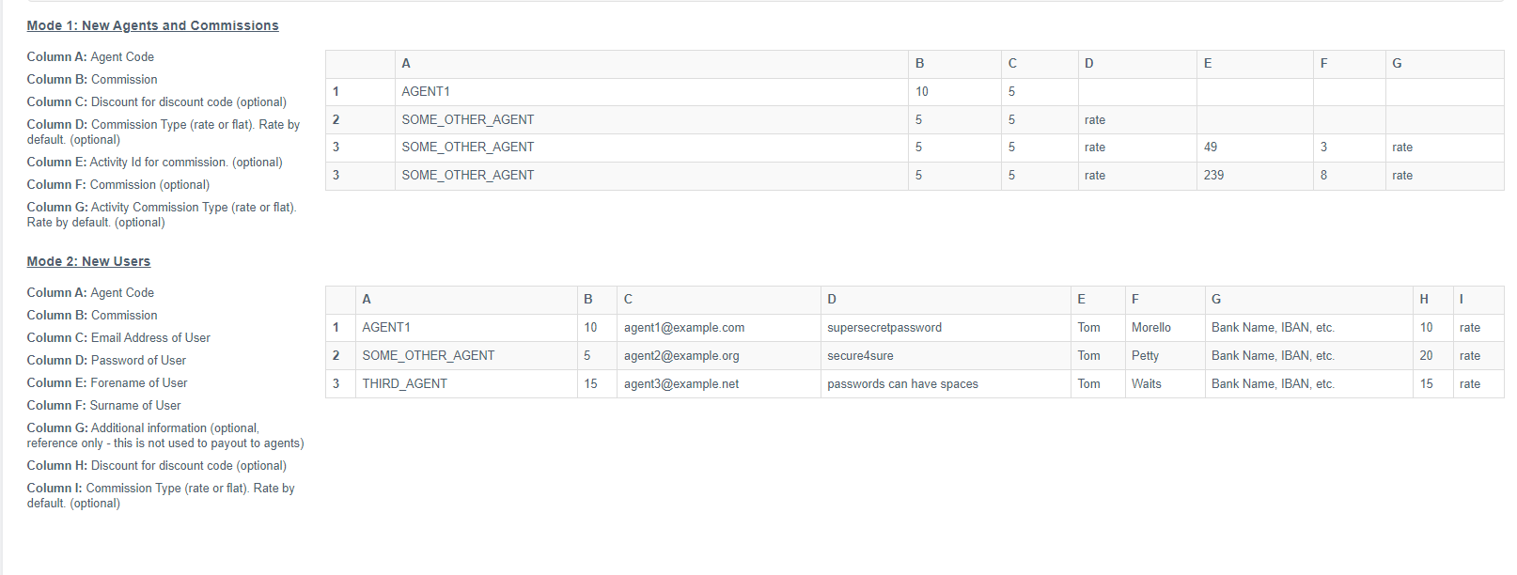1517x575 pixels.
Task: Click the 'supersecretpassword' cell
Action: (x=946, y=328)
